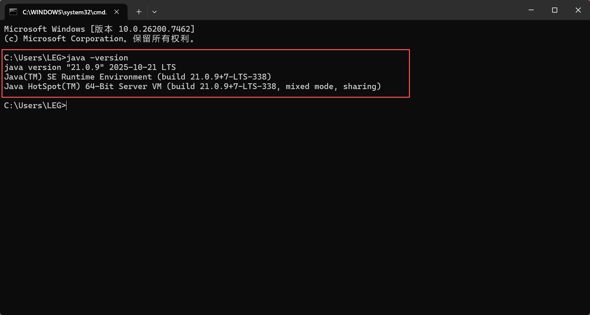Click the Java SE Runtime Environment line
Image resolution: width=590 pixels, height=315 pixels.
pos(138,76)
